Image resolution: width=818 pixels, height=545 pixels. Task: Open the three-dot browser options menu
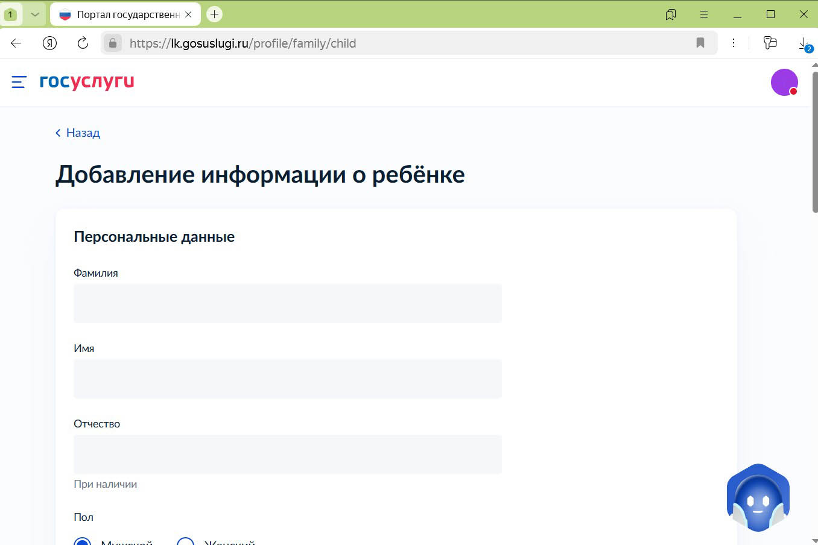tap(734, 43)
